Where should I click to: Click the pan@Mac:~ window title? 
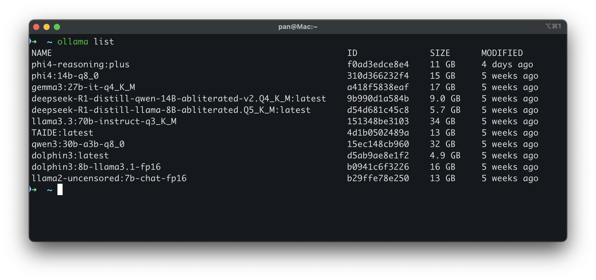click(x=298, y=27)
